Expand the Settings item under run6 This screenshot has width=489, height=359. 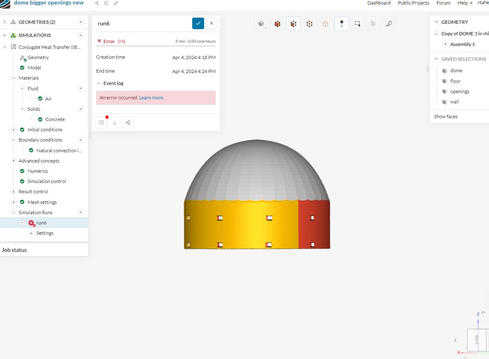(x=31, y=233)
